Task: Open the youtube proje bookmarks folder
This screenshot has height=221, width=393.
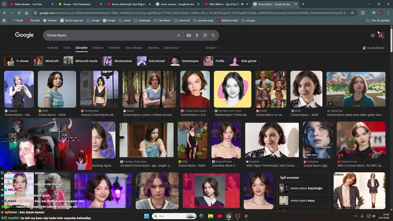Action: [204, 20]
